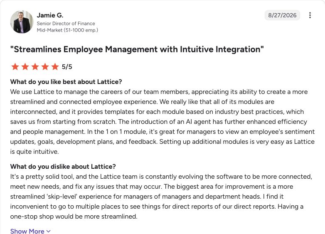Click the 5/5 rating score text
The width and height of the screenshot is (325, 234).
[67, 67]
